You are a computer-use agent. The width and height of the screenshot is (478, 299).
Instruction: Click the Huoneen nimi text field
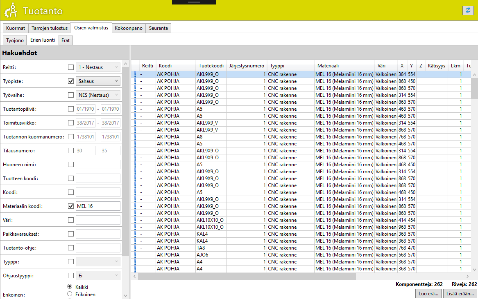pyautogui.click(x=98, y=164)
